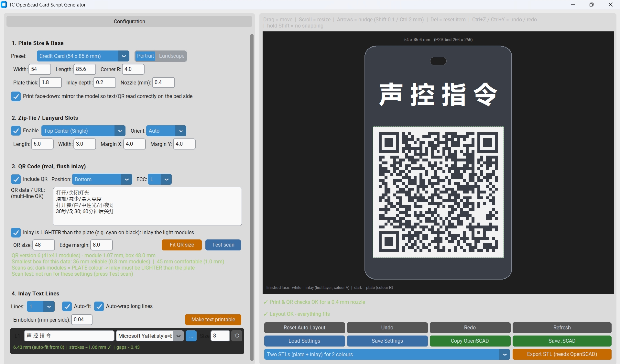Click the Fit QR size button
The image size is (620, 364).
tap(182, 245)
